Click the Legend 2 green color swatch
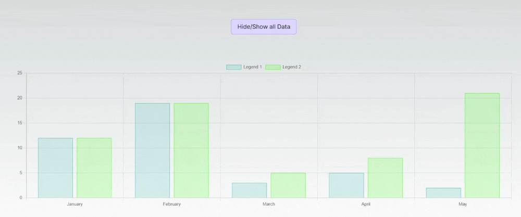The height and width of the screenshot is (217, 521). click(x=273, y=67)
